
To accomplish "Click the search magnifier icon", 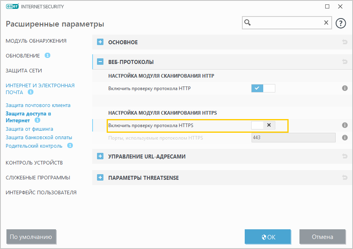I will [248, 23].
